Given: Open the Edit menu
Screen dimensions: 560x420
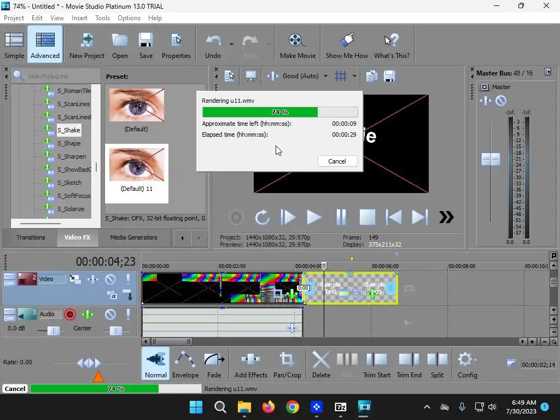Looking at the screenshot, I should point(37,18).
